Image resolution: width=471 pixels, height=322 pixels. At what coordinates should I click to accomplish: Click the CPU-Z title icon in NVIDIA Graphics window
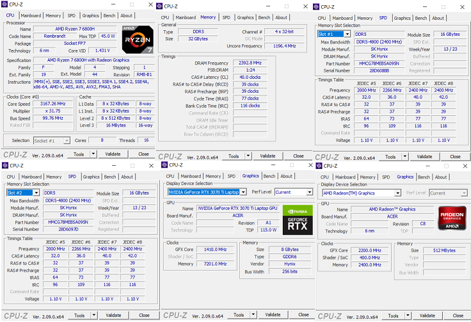(x=164, y=165)
